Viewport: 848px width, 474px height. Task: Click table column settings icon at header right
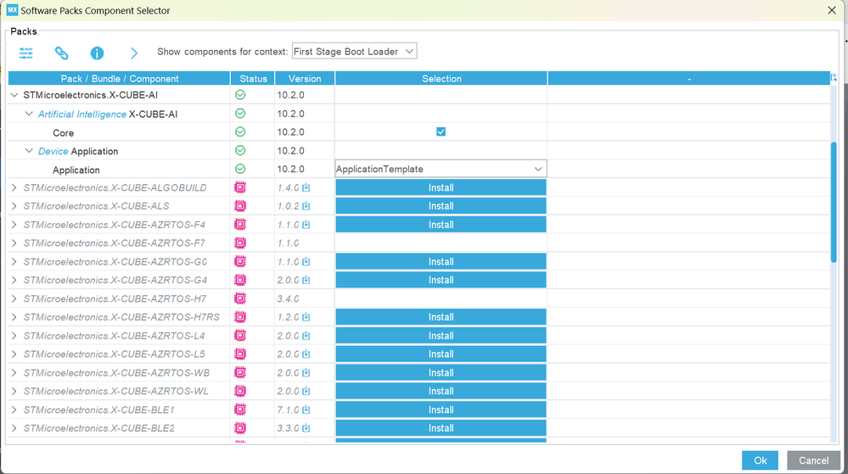pyautogui.click(x=834, y=78)
